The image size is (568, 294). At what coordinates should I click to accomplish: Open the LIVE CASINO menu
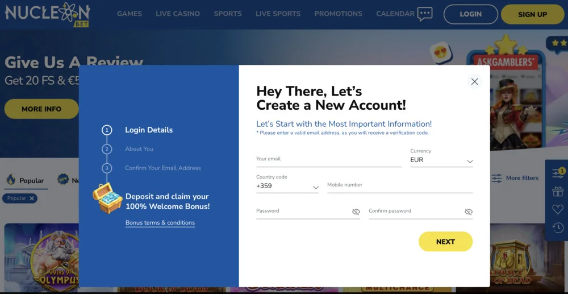(178, 14)
